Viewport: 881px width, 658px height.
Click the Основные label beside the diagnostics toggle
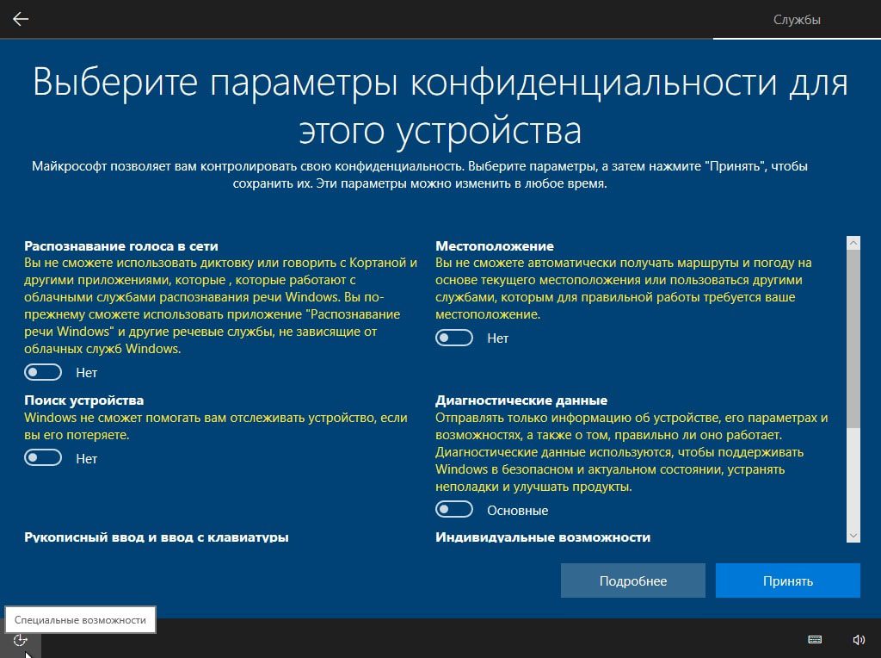click(x=517, y=510)
